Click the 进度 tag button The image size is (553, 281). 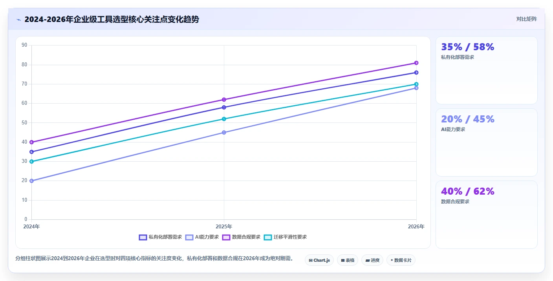click(372, 260)
